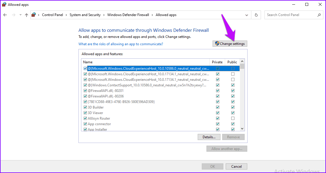Select the @FirewallAPI.dll,-80206 row
The width and height of the screenshot is (326, 173).
[160, 96]
